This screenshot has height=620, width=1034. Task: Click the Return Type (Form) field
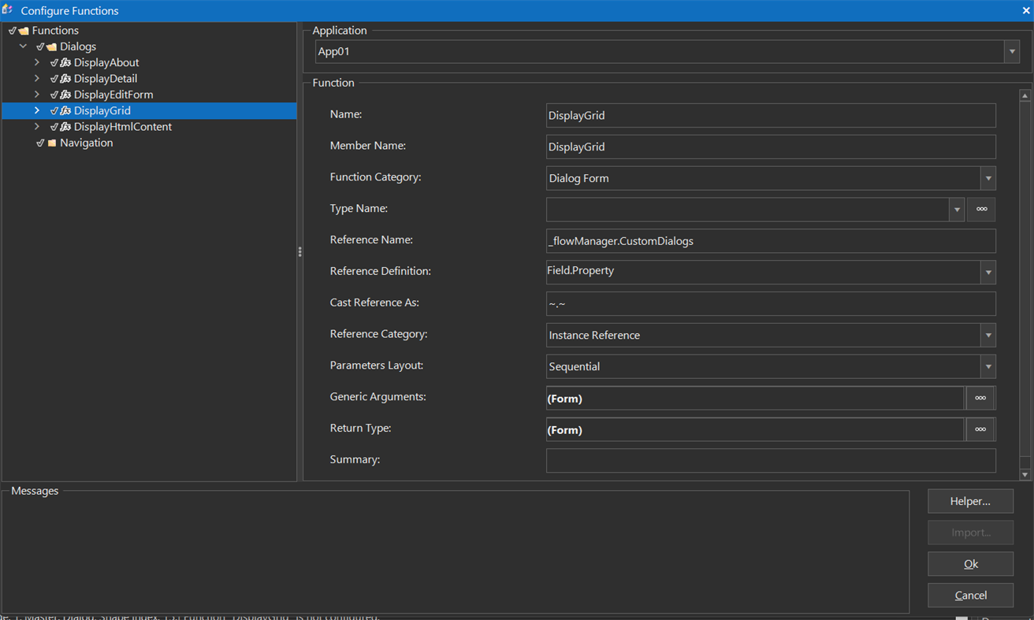(x=755, y=430)
